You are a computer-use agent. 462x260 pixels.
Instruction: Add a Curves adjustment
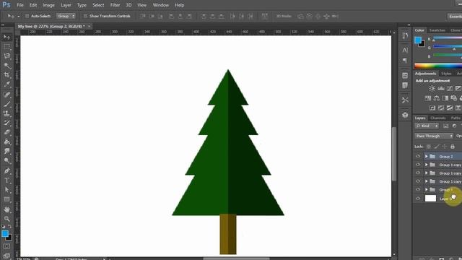(450, 88)
